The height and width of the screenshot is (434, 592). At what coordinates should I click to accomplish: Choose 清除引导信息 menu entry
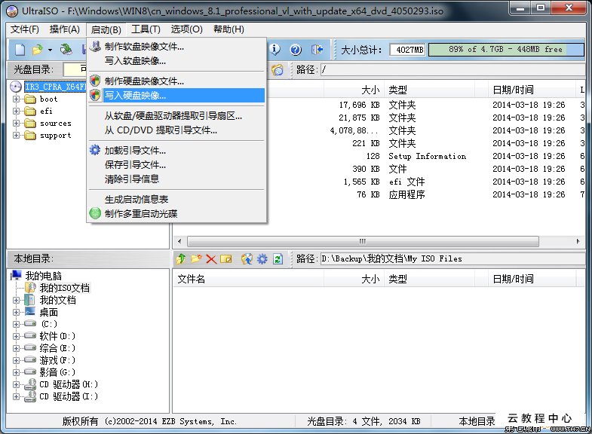[176, 179]
